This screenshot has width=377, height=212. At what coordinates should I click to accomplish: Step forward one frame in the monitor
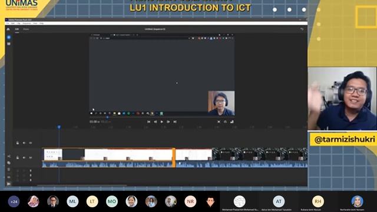click(x=168, y=122)
